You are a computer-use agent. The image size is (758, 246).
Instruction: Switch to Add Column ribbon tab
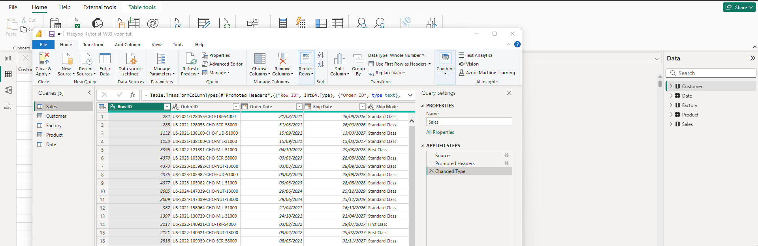[x=127, y=45]
